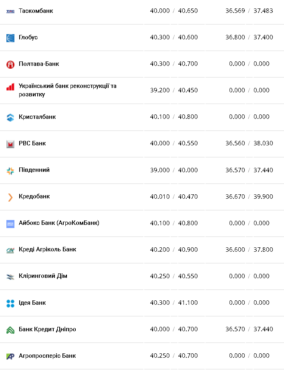
Task: Click Ідея Банк rate 40.300 / 41.100
Action: (174, 303)
